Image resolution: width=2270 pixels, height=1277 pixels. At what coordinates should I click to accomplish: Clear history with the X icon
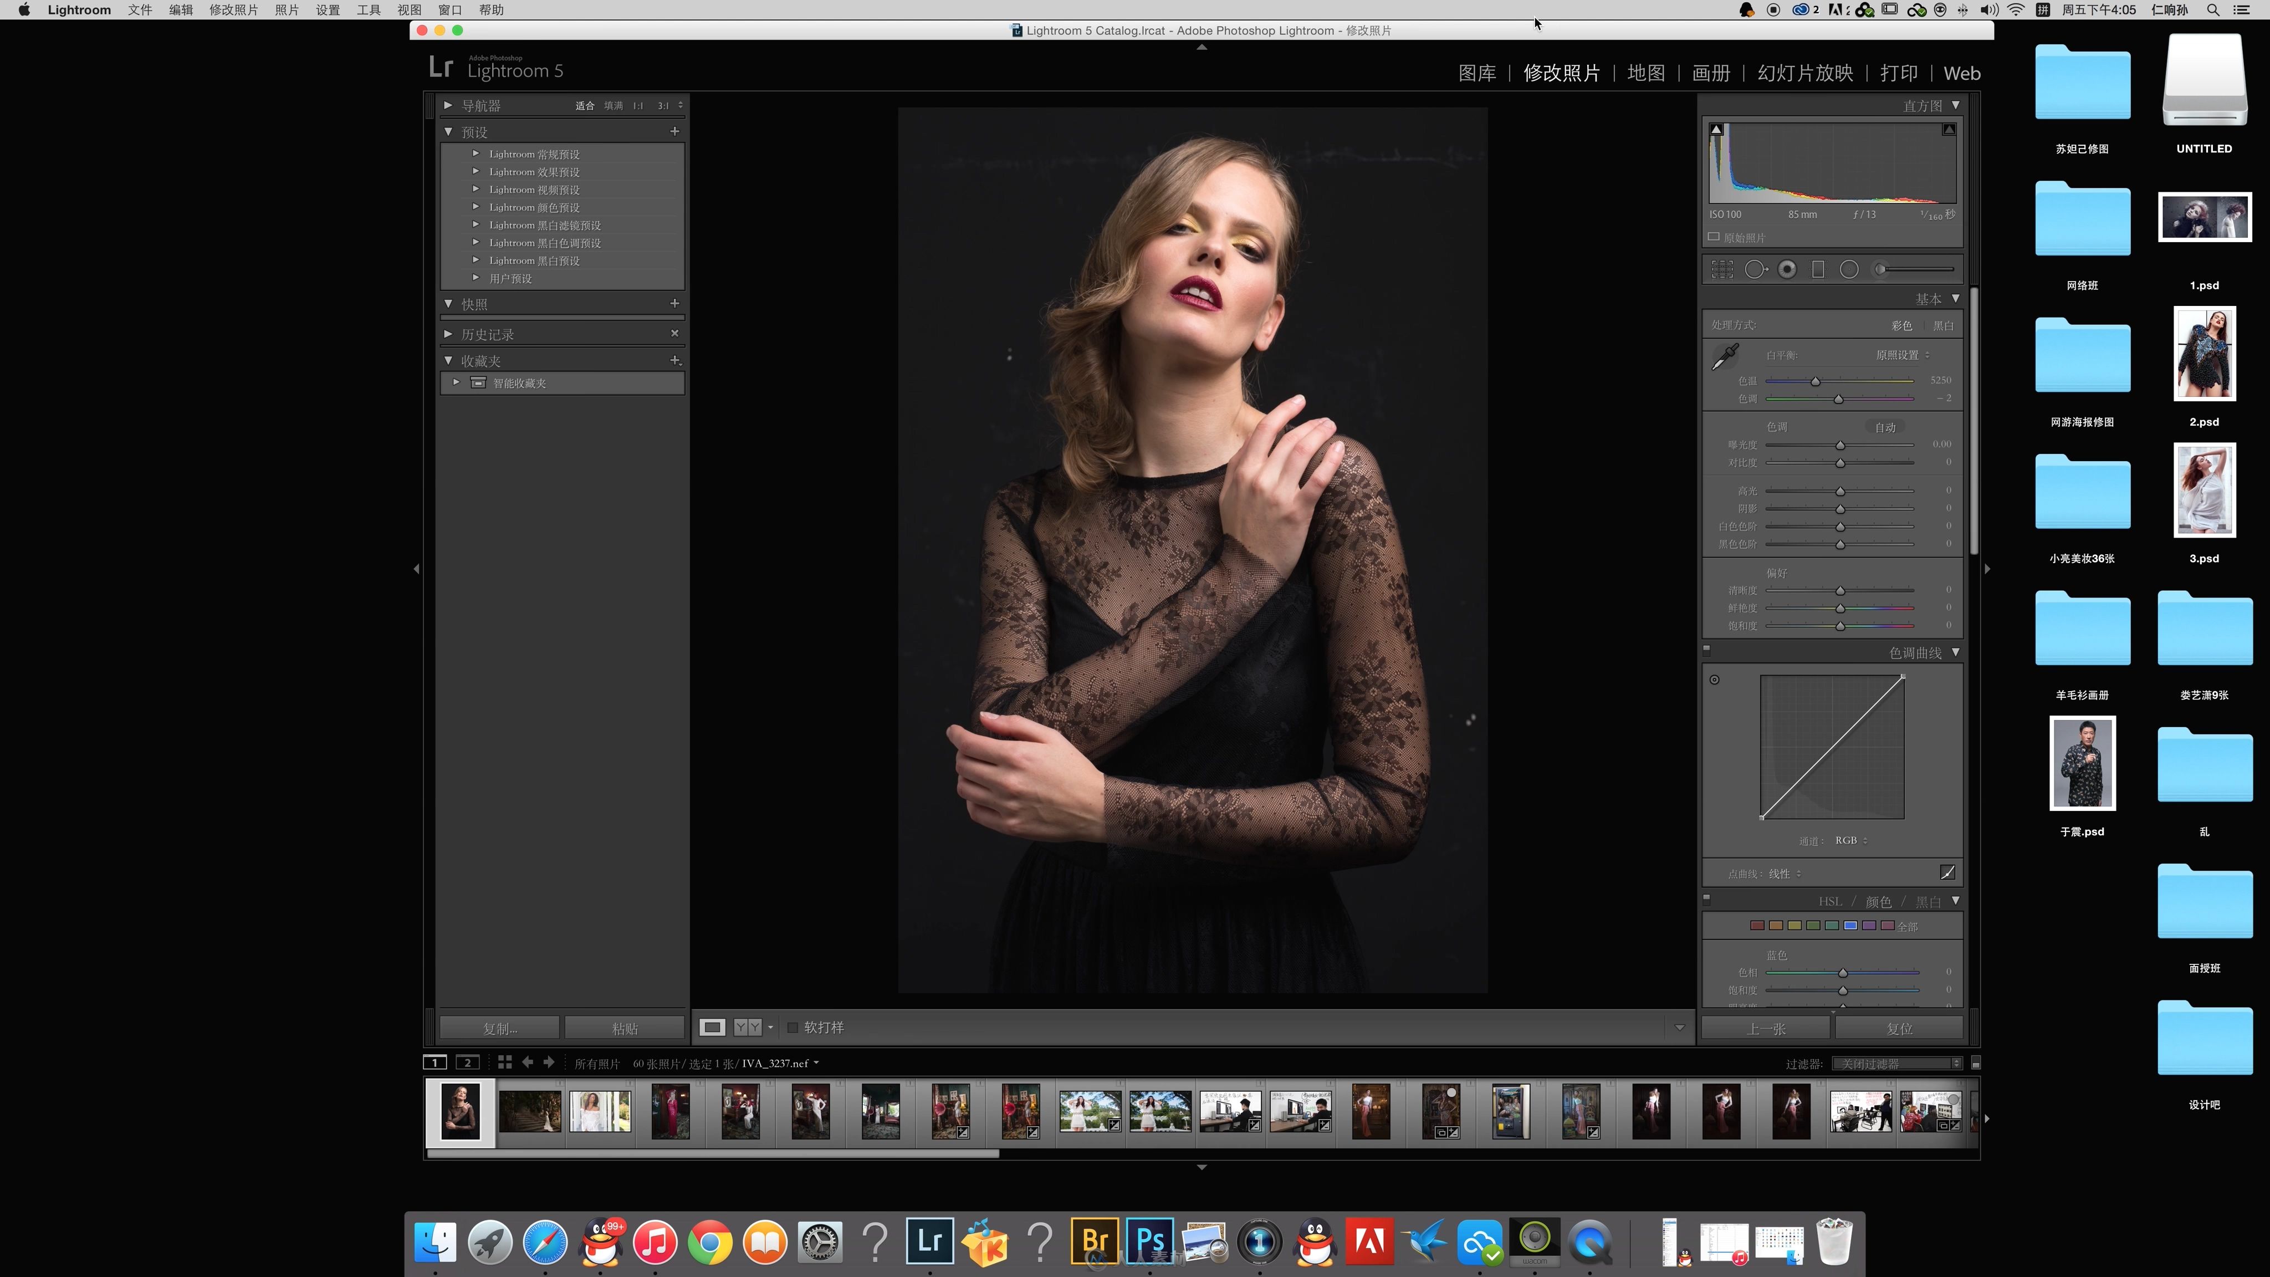click(x=675, y=333)
